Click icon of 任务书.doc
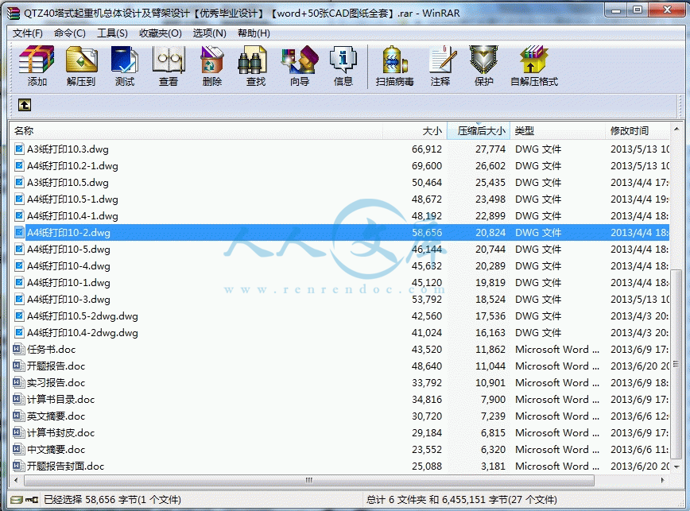690x511 pixels. click(x=18, y=349)
